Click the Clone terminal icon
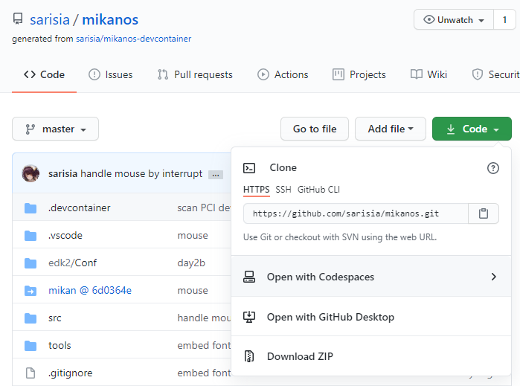The width and height of the screenshot is (520, 386). click(249, 168)
